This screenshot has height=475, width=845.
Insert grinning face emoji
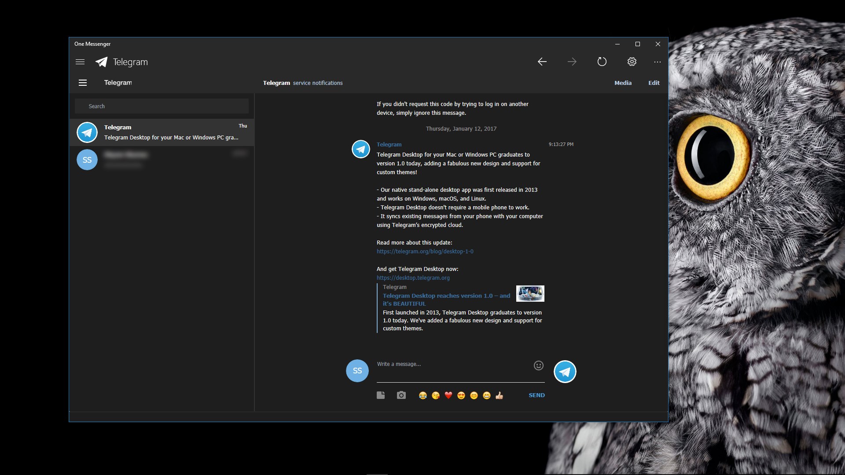487,395
